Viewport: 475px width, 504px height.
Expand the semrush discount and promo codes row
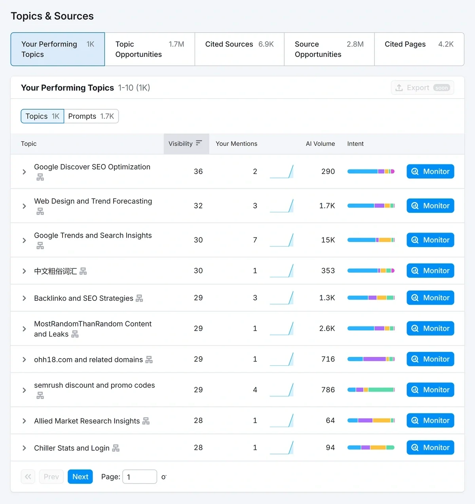tap(24, 390)
